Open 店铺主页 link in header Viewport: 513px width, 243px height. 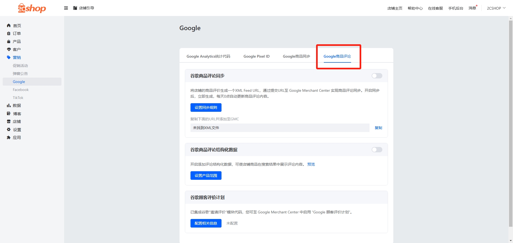[395, 8]
